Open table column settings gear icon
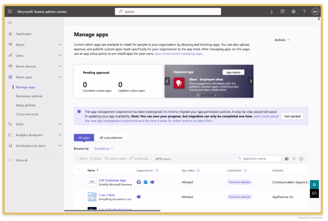Viewport: 328px width, 221px height. (301, 159)
